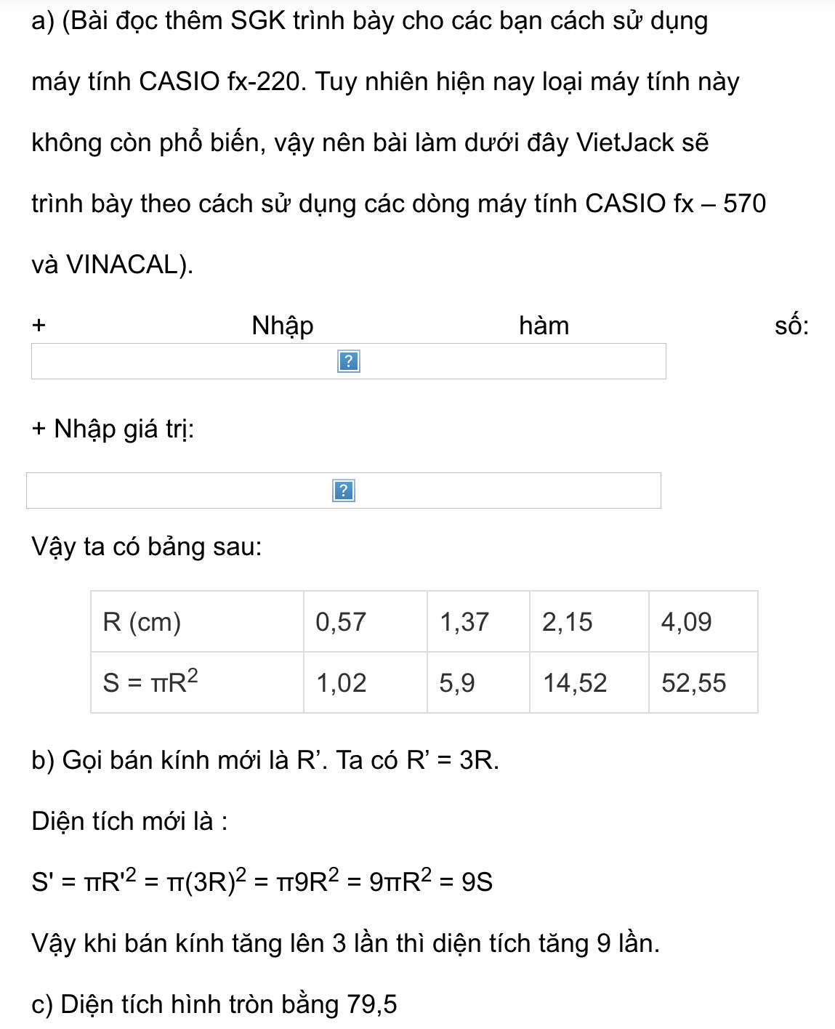This screenshot has width=835, height=1029.
Task: Click the formula line "S' = πR'² = ... = 9S"
Action: pos(262,880)
